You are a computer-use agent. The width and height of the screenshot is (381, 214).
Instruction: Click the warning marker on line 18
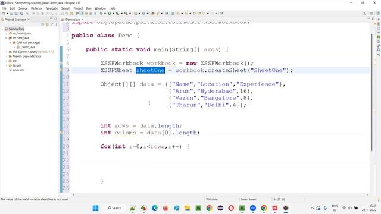(61, 133)
